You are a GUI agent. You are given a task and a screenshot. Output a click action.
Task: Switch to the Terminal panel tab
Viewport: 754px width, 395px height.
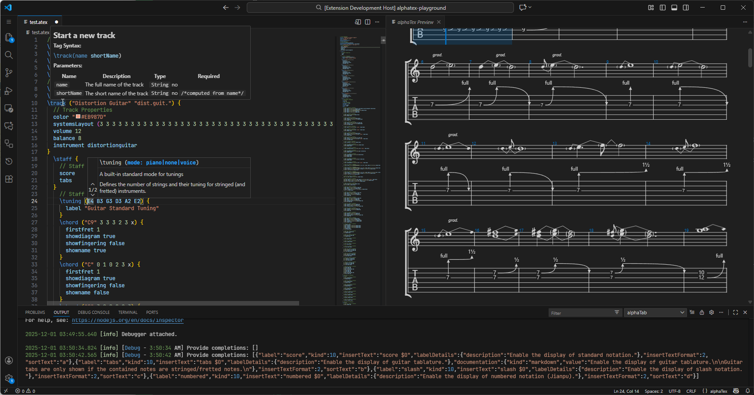(x=128, y=313)
